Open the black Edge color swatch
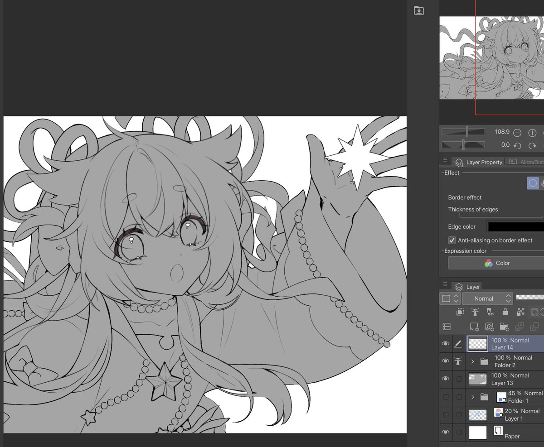544x447 pixels. pos(515,226)
